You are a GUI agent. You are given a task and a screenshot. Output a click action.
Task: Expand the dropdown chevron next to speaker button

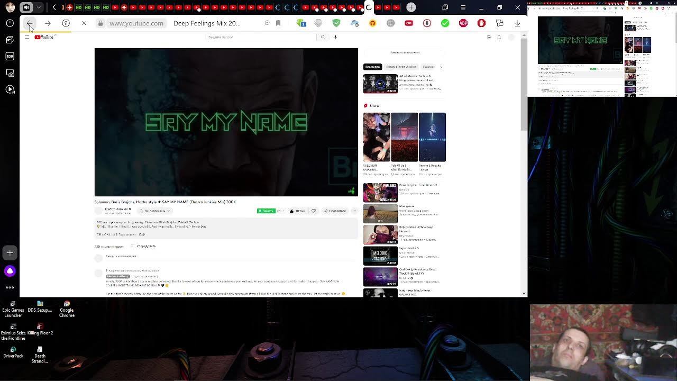(39, 7)
